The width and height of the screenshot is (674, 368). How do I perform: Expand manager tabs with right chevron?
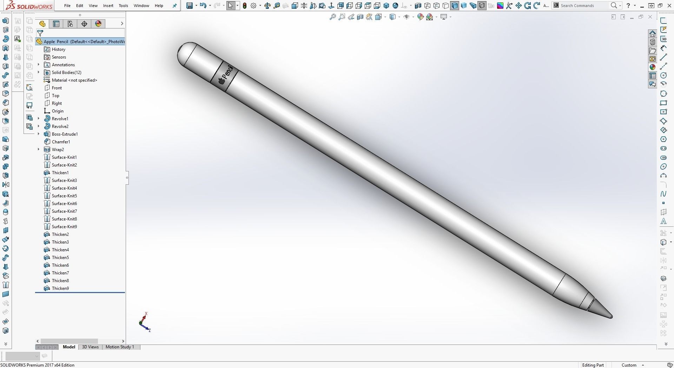coord(122,23)
